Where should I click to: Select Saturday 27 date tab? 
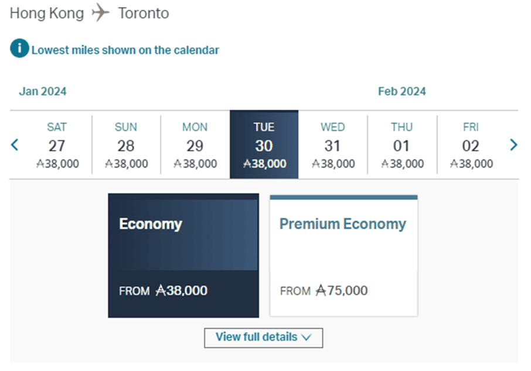click(x=57, y=145)
